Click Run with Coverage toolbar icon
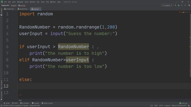This screenshot has height=107, width=191. [x=182, y=5]
